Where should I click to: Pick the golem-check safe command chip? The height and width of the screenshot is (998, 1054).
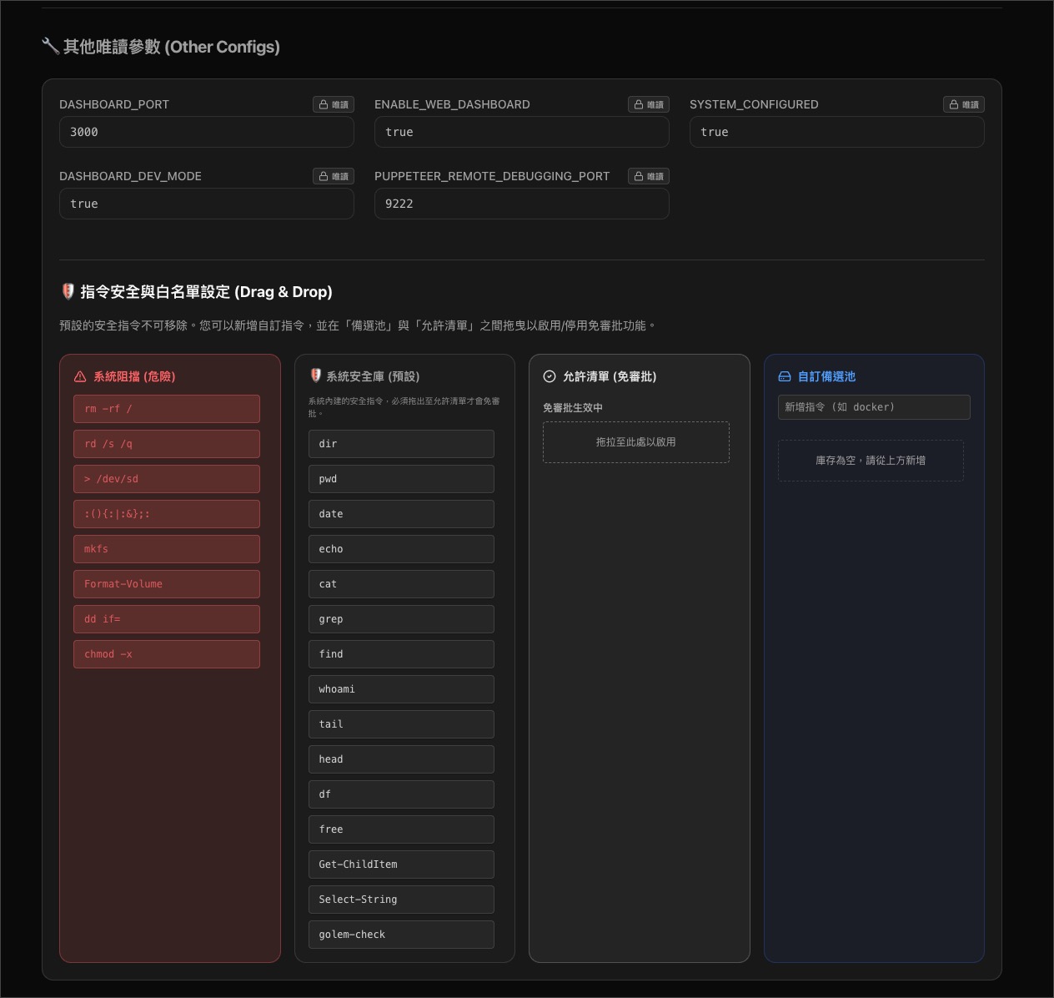401,935
